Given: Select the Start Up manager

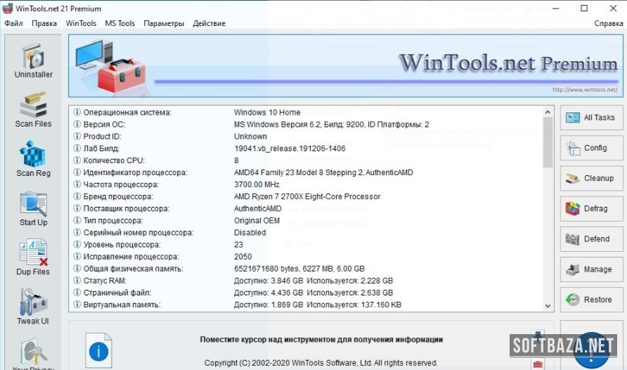Looking at the screenshot, I should click(33, 209).
